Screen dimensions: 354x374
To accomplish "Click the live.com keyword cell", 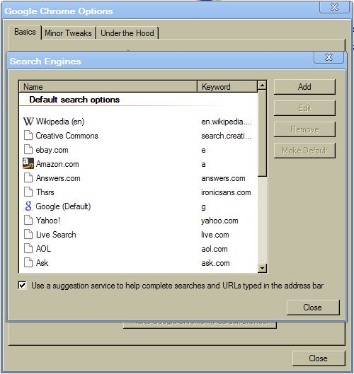I will pos(215,235).
